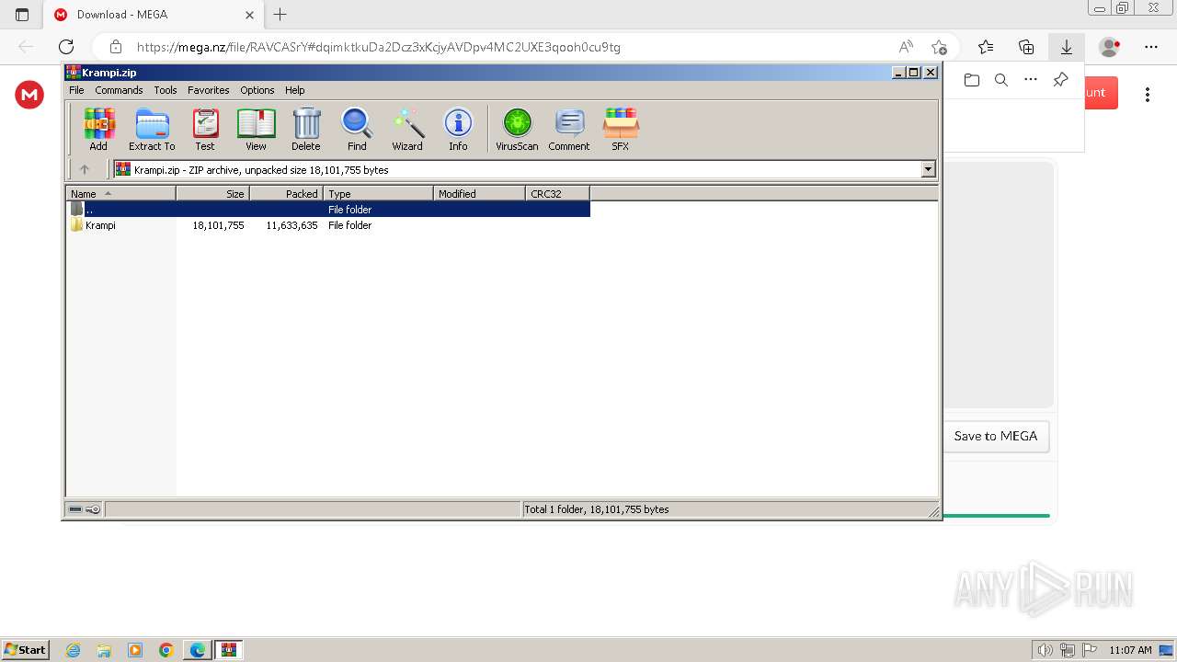Open Chrome from the taskbar
This screenshot has height=662, width=1177.
(x=166, y=650)
